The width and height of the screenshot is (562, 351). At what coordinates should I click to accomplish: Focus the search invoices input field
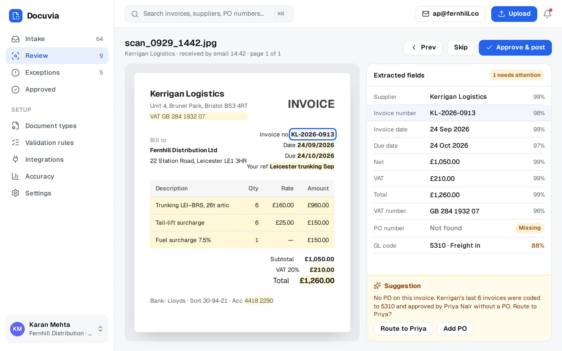coord(209,14)
